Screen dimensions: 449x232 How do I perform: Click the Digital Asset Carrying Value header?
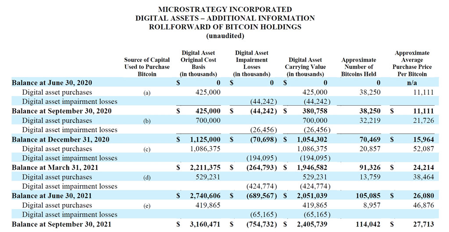[x=306, y=67]
